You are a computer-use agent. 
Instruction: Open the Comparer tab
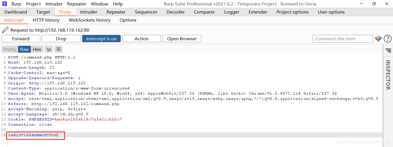[204, 12]
